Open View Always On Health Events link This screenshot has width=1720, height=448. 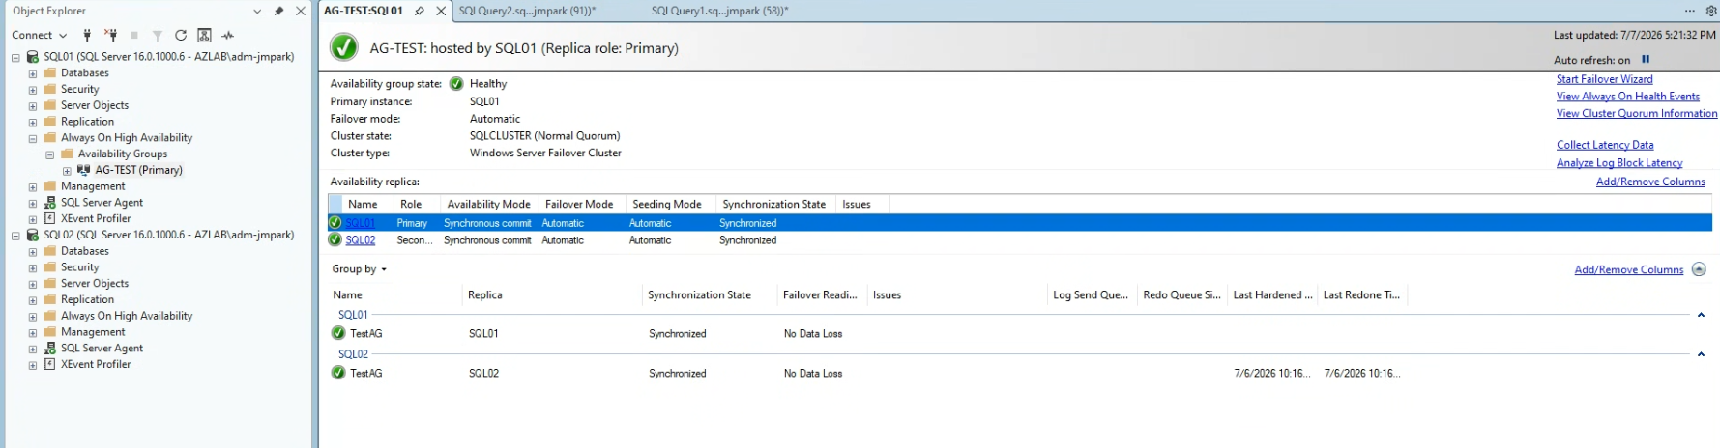point(1627,97)
